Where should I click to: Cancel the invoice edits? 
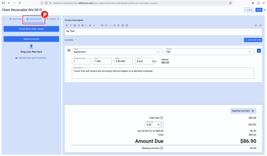pyautogui.click(x=249, y=10)
